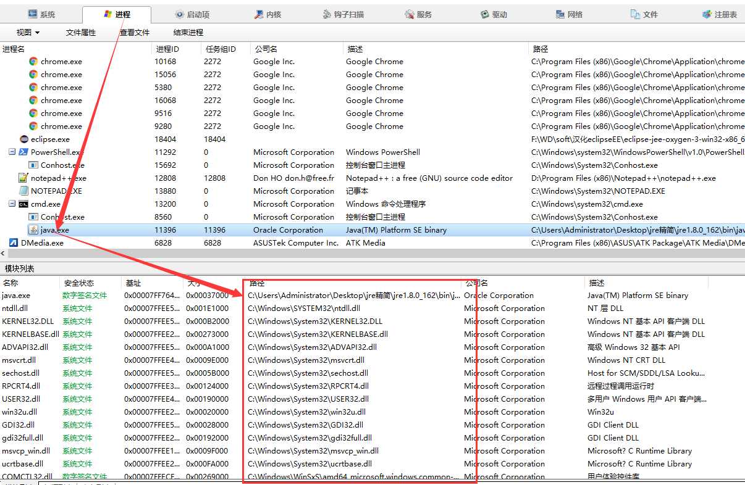The height and width of the screenshot is (485, 745).
Task: Click the 'ASUSTek Computer Inc.' company cell
Action: pos(296,243)
